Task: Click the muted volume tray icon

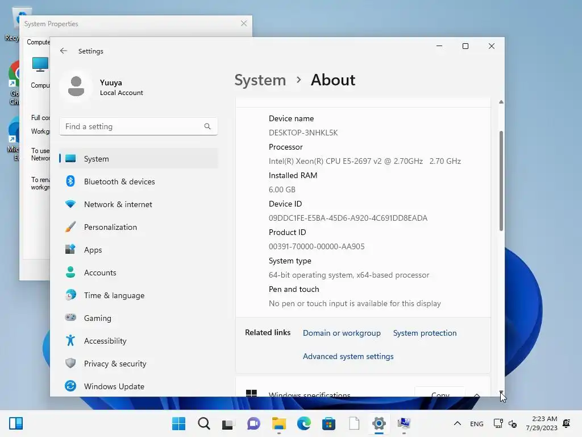Action: (x=513, y=423)
